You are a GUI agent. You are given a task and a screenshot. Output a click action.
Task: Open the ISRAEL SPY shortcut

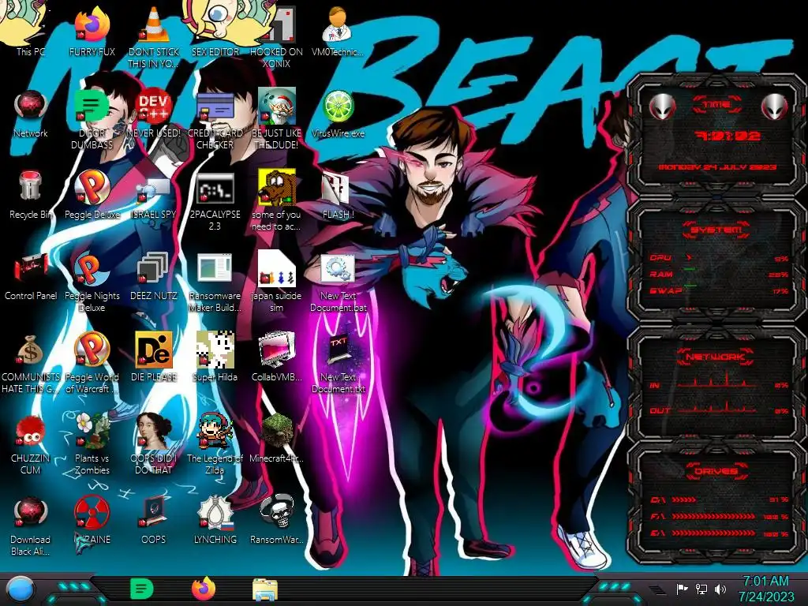(x=154, y=196)
